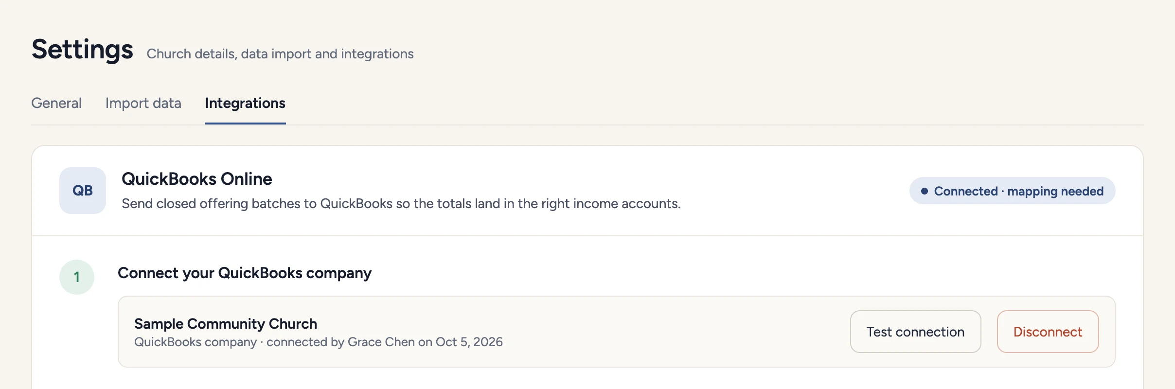Screen dimensions: 1175x389
Task: Click the "Send closed offering batches" description
Action: click(401, 203)
